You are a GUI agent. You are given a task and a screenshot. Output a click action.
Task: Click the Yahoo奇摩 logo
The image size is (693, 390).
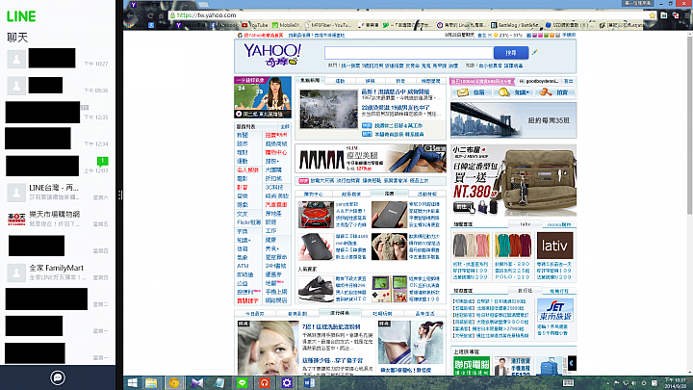271,55
